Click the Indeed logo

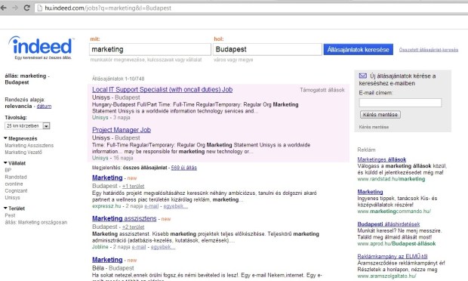pos(42,48)
